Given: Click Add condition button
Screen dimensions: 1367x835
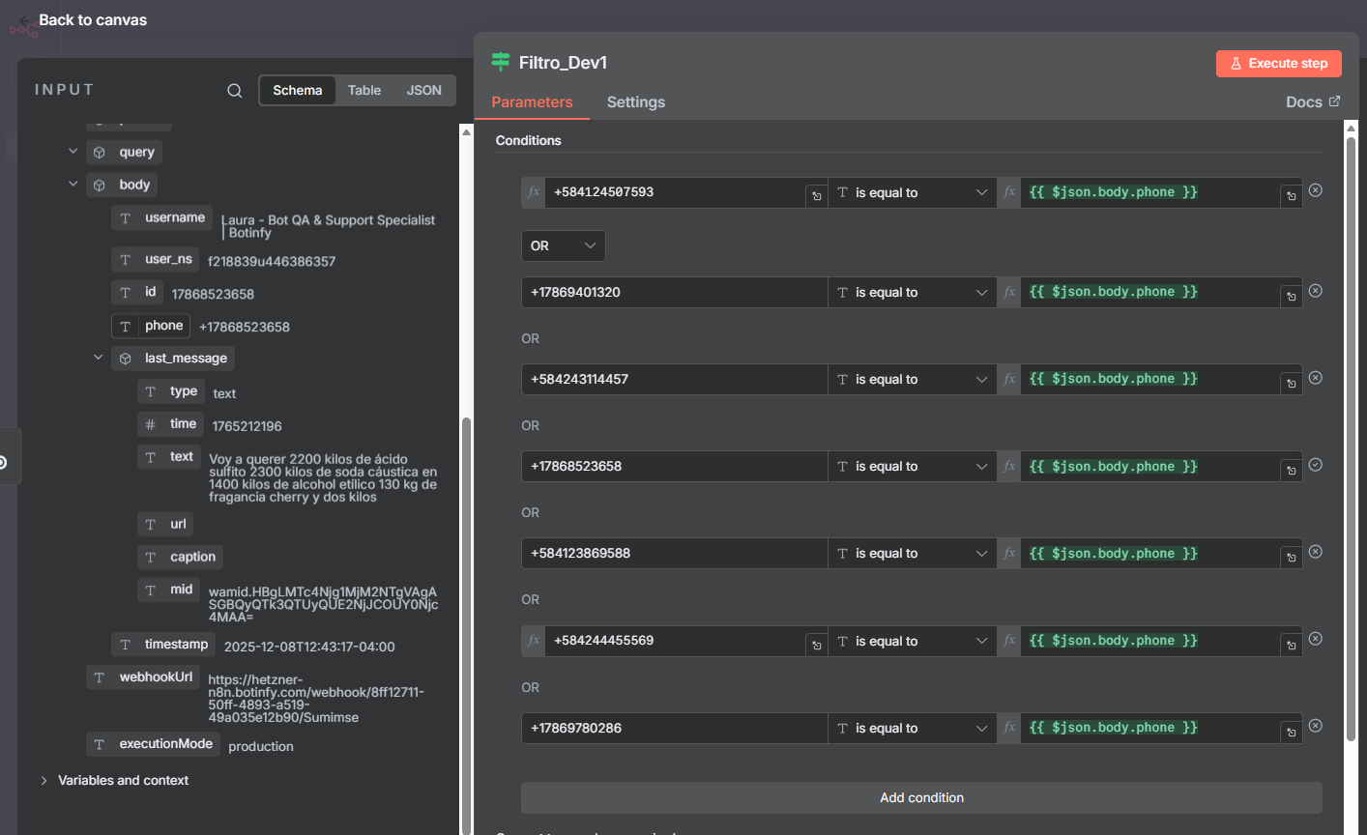Looking at the screenshot, I should pos(921,797).
